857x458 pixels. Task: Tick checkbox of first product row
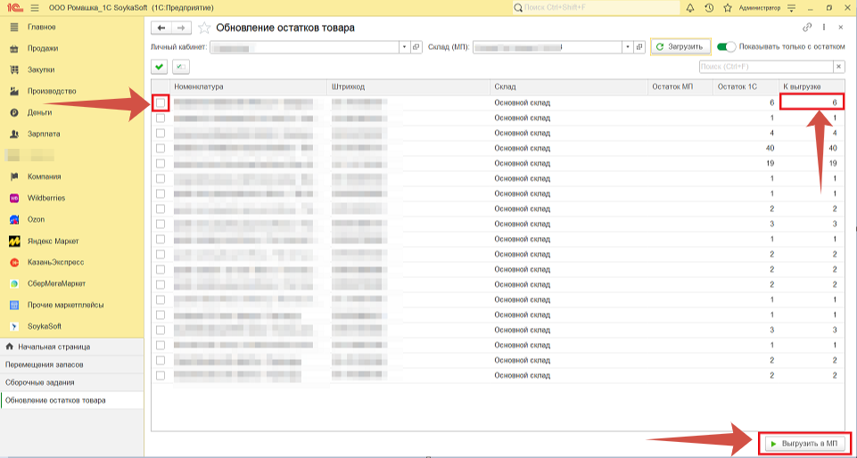click(x=161, y=103)
